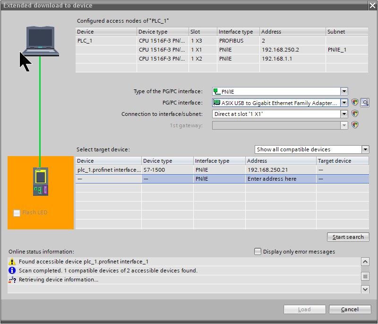Click shield icon beside 1st gateway
Screen dimensions: 378x324
click(x=355, y=125)
